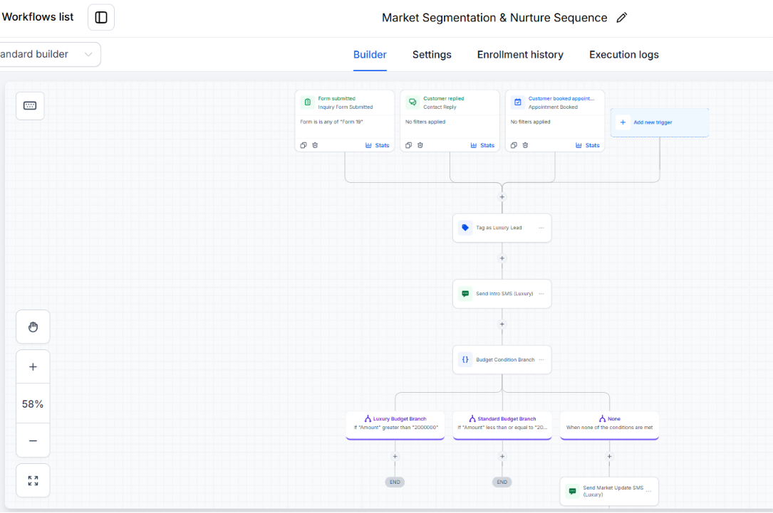Click Add new trigger

[x=660, y=122]
